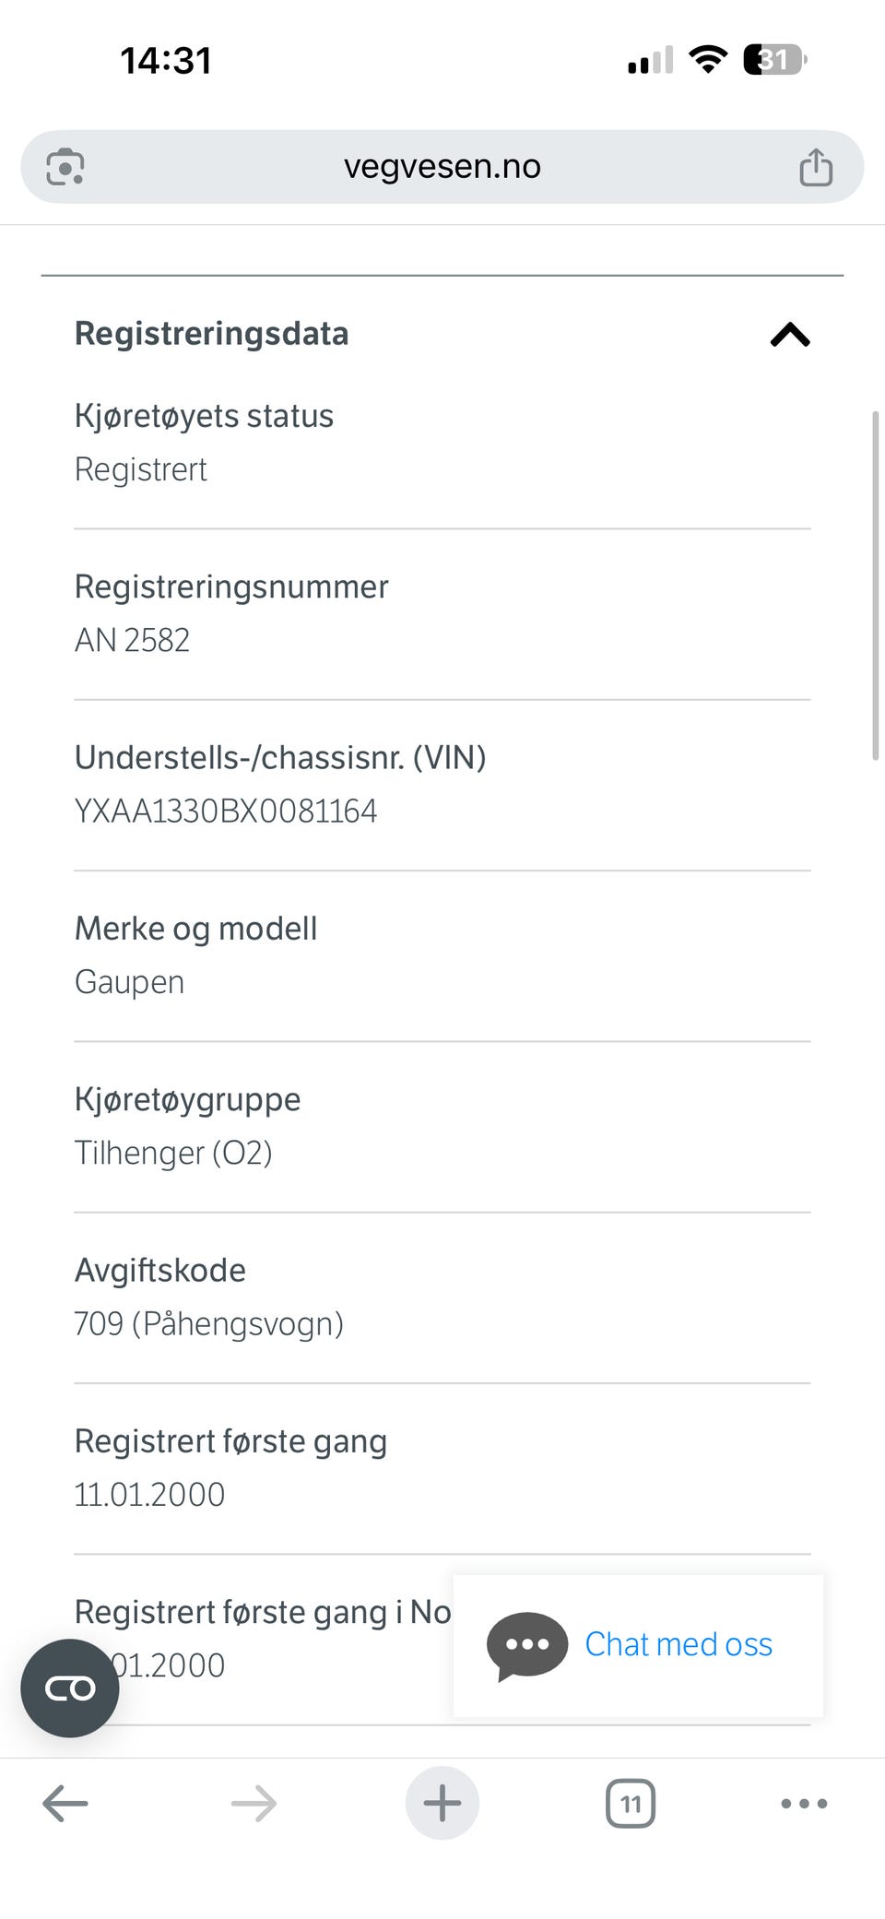Tap the battery indicator in status bar
The image size is (885, 1919).
774,60
